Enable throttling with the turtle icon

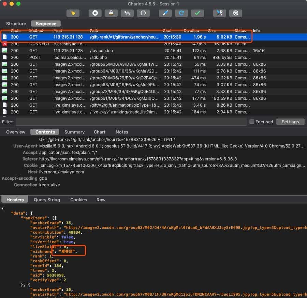pos(127,13)
